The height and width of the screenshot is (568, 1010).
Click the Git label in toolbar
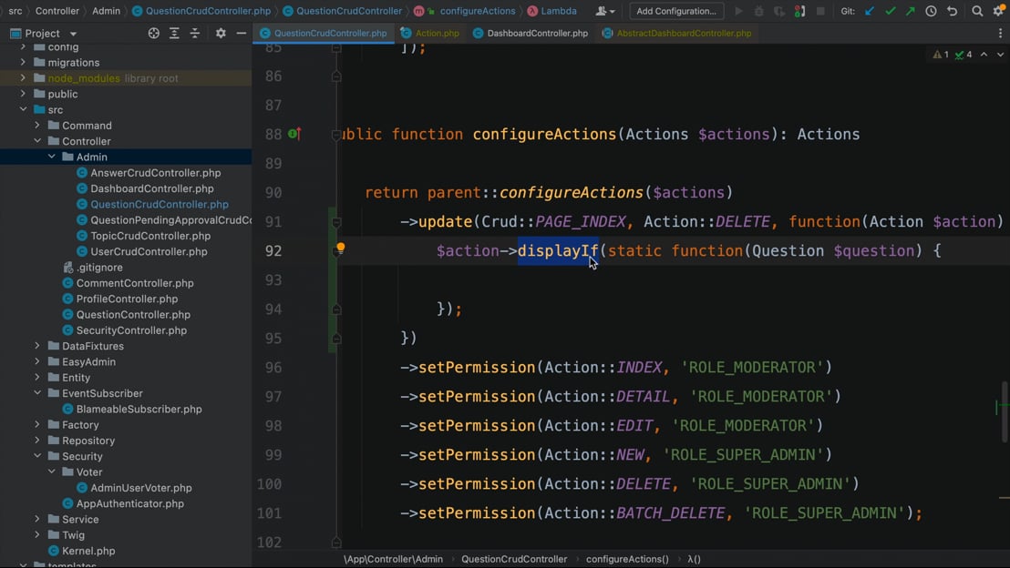(x=849, y=11)
